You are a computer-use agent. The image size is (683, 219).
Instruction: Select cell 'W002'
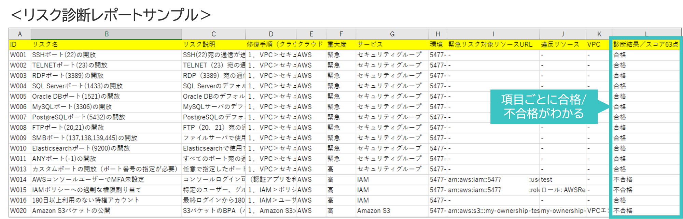pyautogui.click(x=20, y=65)
